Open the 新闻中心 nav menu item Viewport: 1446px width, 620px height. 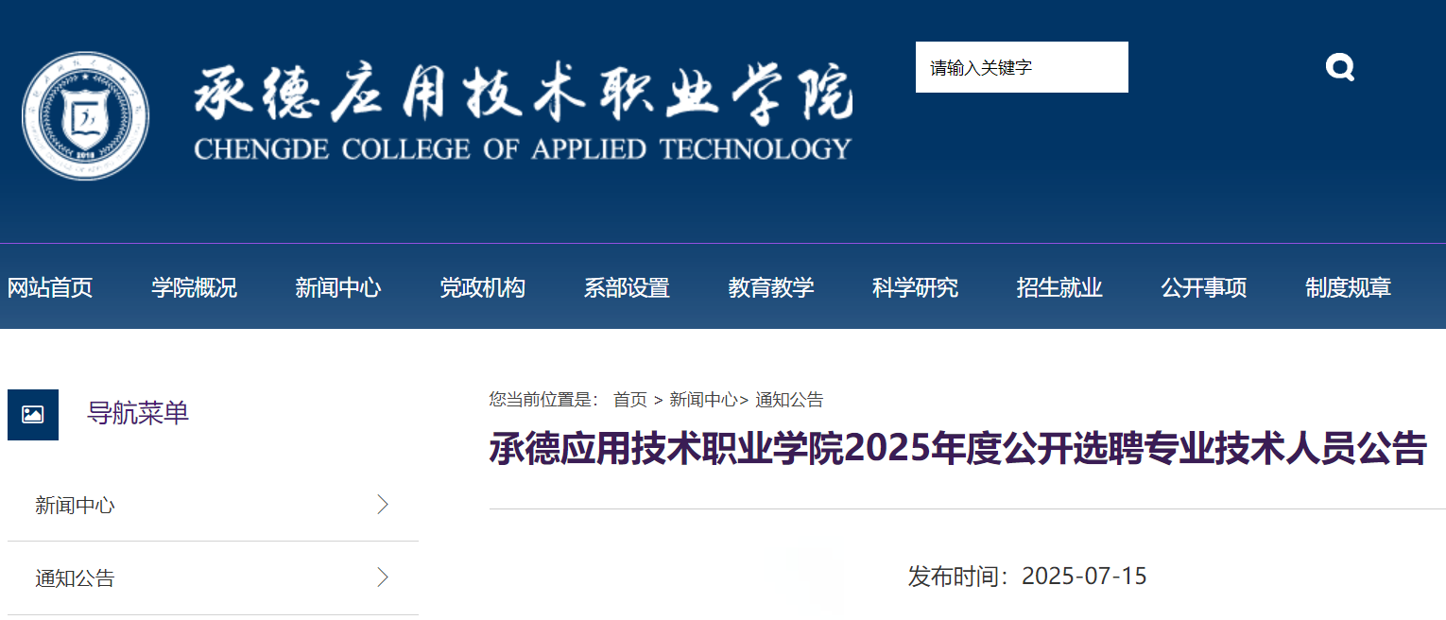pos(338,287)
